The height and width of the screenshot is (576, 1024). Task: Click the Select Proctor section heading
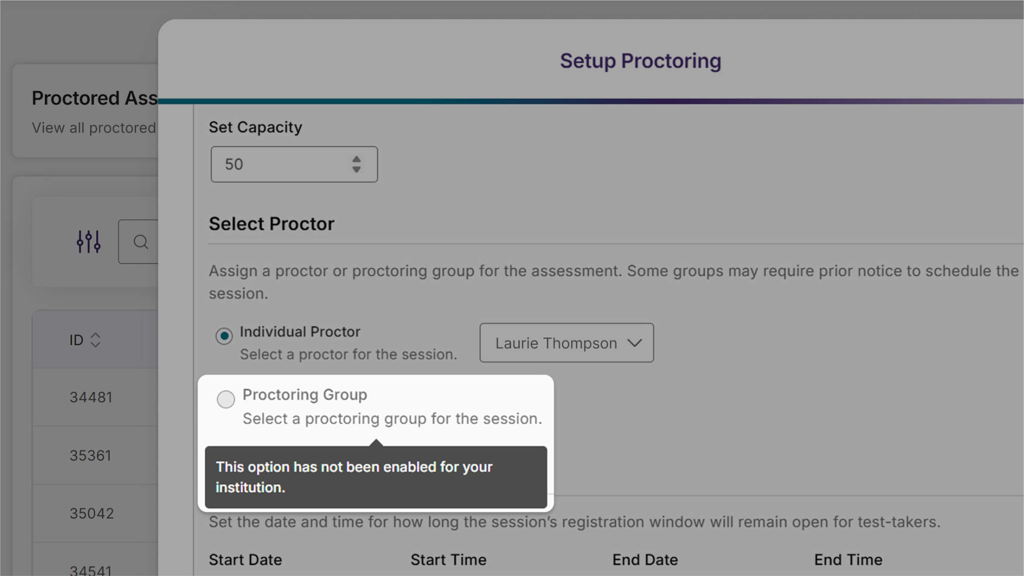271,224
